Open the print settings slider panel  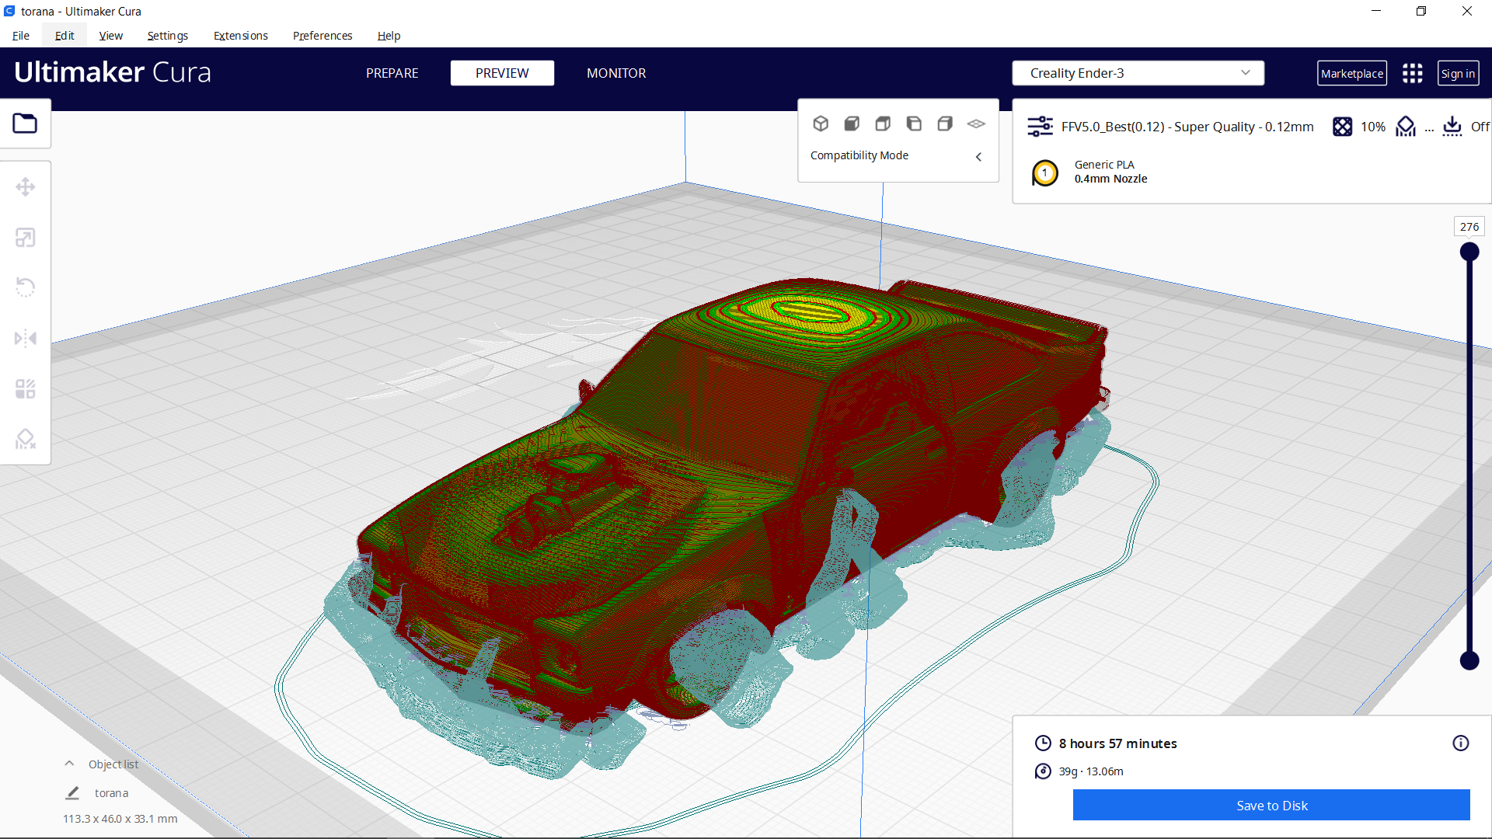pos(1039,126)
